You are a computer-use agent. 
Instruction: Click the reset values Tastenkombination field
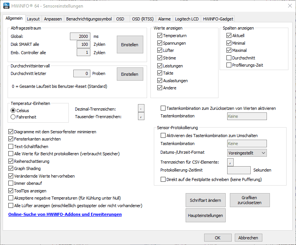click(247, 116)
